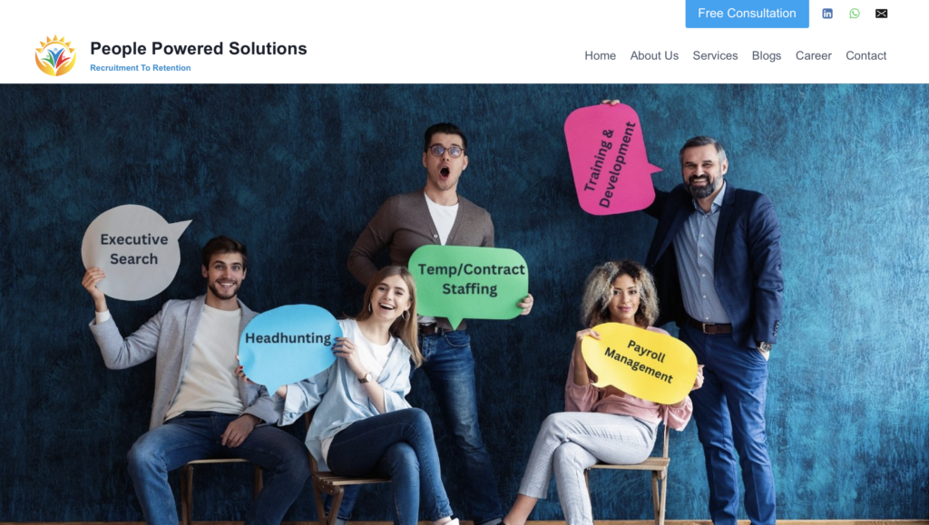This screenshot has height=525, width=929.
Task: Click the green Temp/Contract Staffing bubble
Action: (x=469, y=284)
